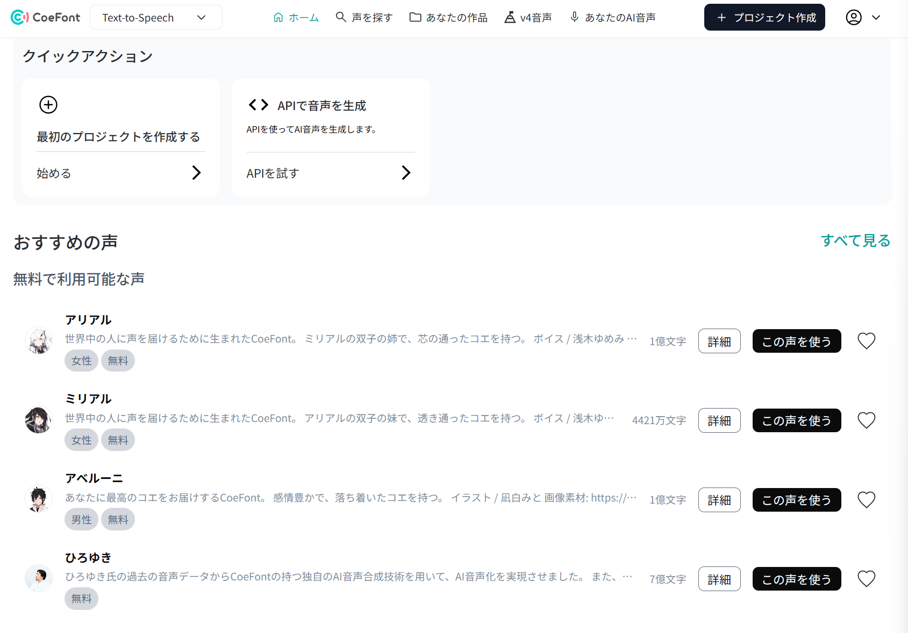Favorite アベルーニ with heart icon
The height and width of the screenshot is (633, 908).
pos(867,500)
